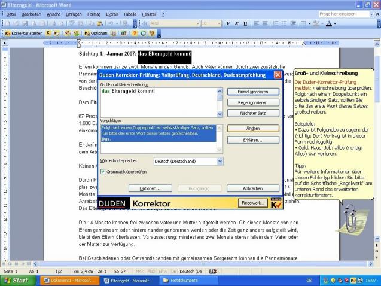Click the Einmal ignorieren button
Screen dimensions: 381x286
pos(253,92)
